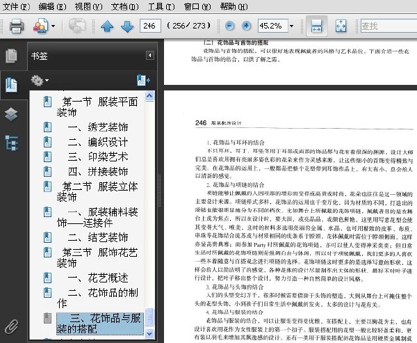Click the expand current bookmark icon
Image resolution: width=417 pixels, height=343 pixels.
(x=143, y=80)
